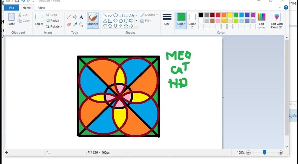Select the Eraser tool
The image size is (298, 164).
click(x=69, y=24)
